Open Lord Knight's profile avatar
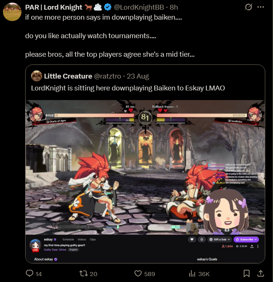273x282 pixels. [12, 12]
